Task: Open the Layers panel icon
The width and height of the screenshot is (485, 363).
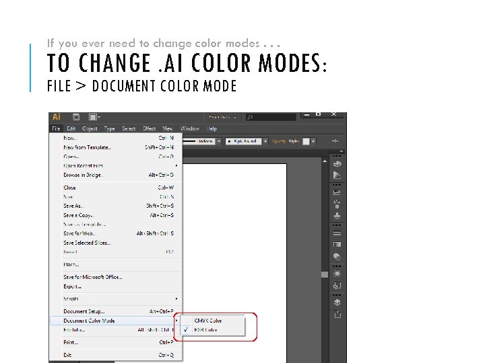Action: [x=337, y=302]
